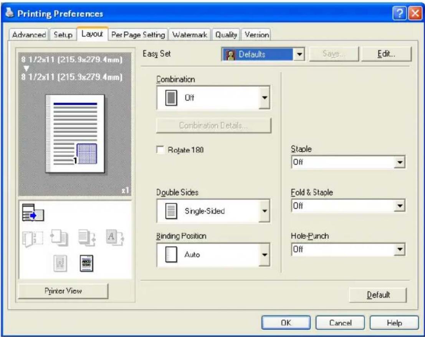
Task: Open the Double Sides dropdown
Action: 264,211
